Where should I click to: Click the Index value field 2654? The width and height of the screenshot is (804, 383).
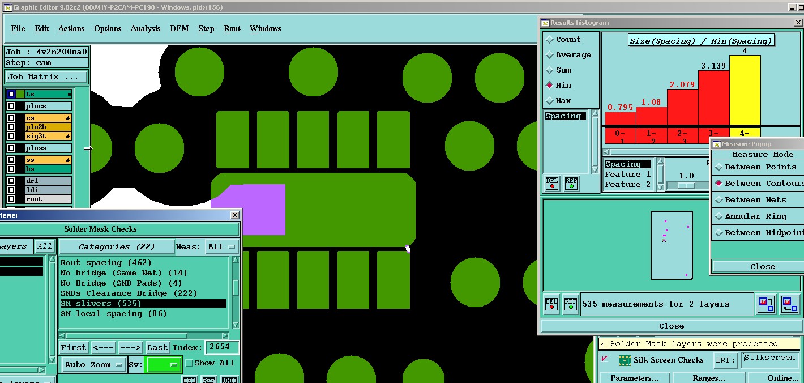(222, 347)
